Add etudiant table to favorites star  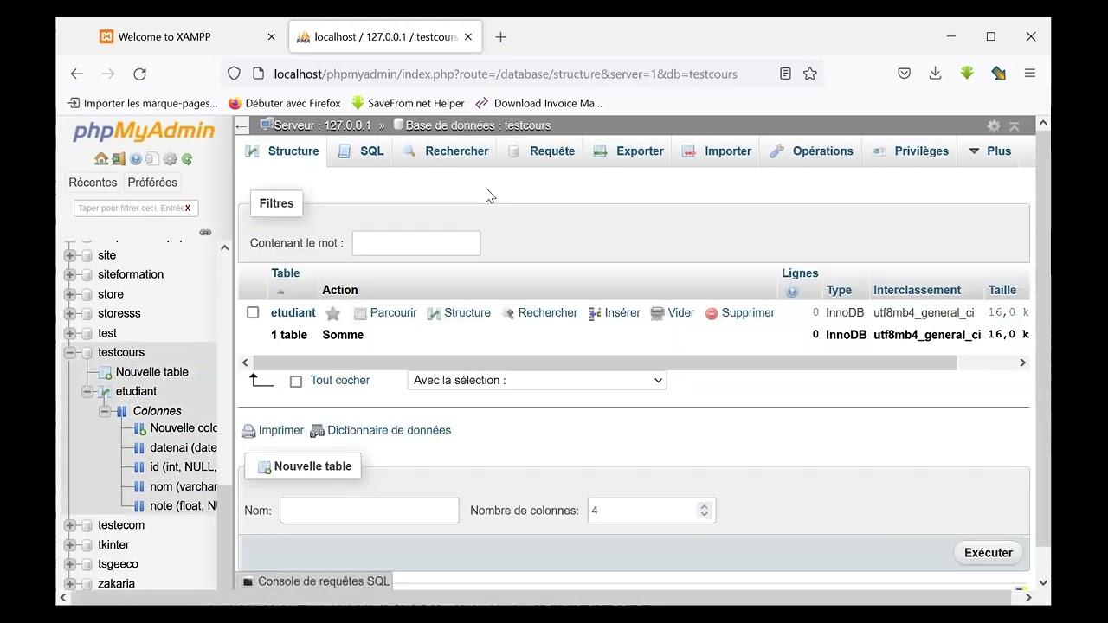coord(332,313)
